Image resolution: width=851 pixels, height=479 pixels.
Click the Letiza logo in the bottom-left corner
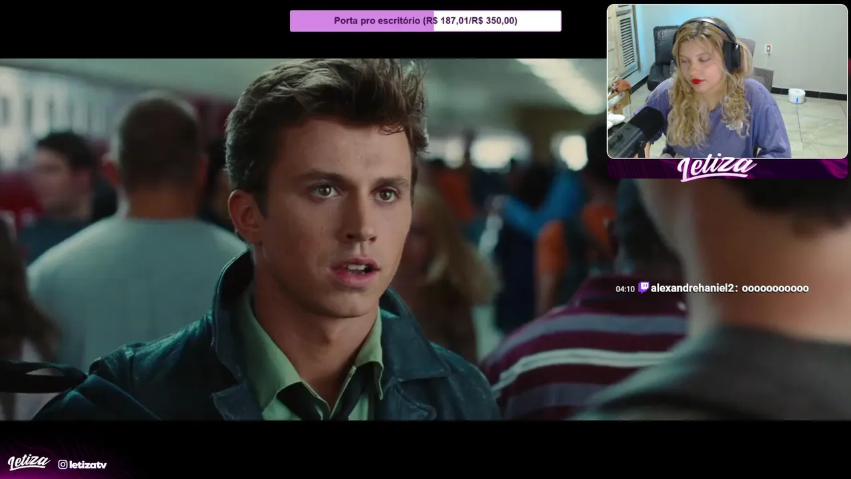point(29,462)
